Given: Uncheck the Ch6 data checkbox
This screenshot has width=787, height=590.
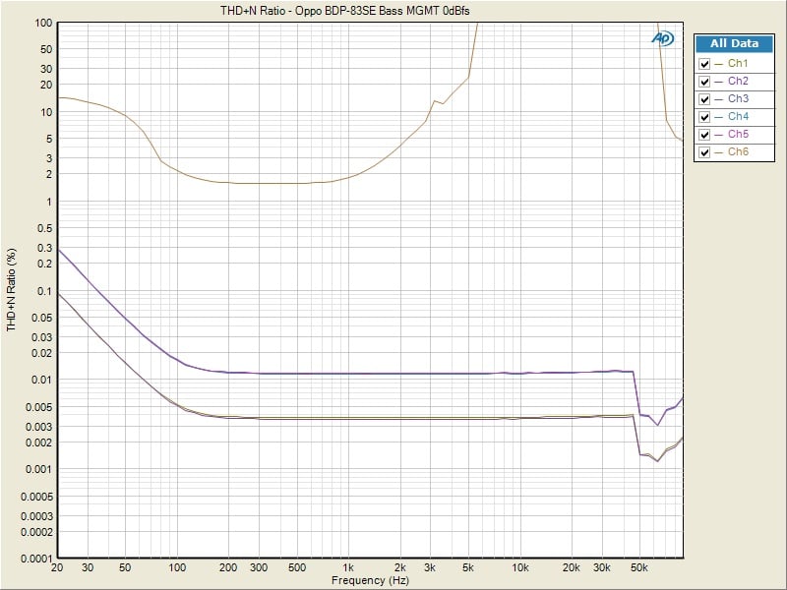Looking at the screenshot, I should (704, 152).
